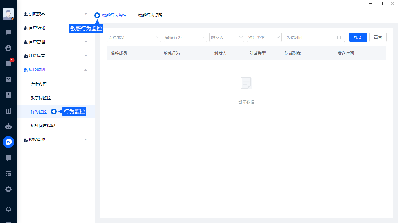The image size is (398, 223).
Task: Click the user avatar in the sidebar
Action: [8, 14]
